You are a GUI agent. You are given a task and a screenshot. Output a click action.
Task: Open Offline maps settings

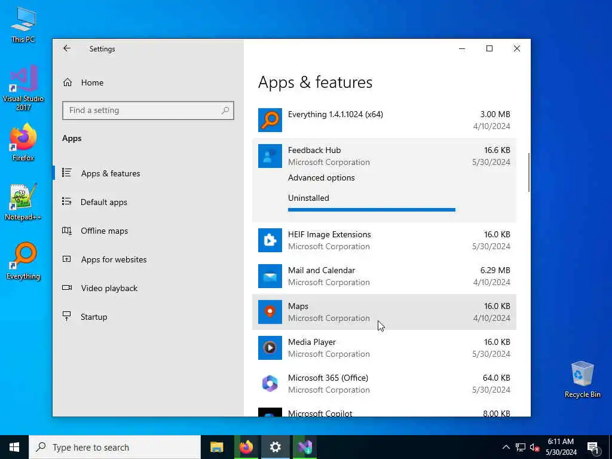pyautogui.click(x=104, y=231)
